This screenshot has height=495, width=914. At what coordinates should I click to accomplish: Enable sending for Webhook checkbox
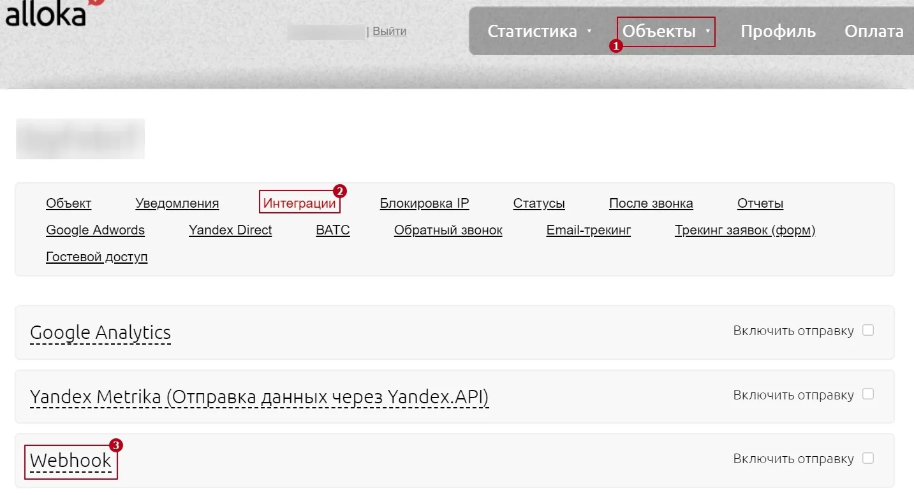tap(867, 458)
